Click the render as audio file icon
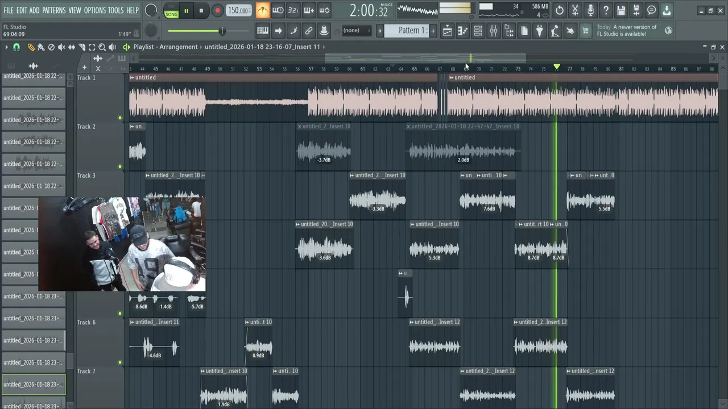The height and width of the screenshot is (409, 728). point(636,10)
